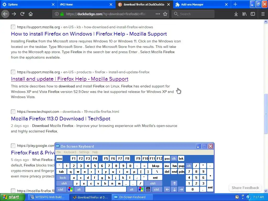The width and height of the screenshot is (268, 201).
Task: Click the vertical scrollbar thumb
Action: point(266,114)
